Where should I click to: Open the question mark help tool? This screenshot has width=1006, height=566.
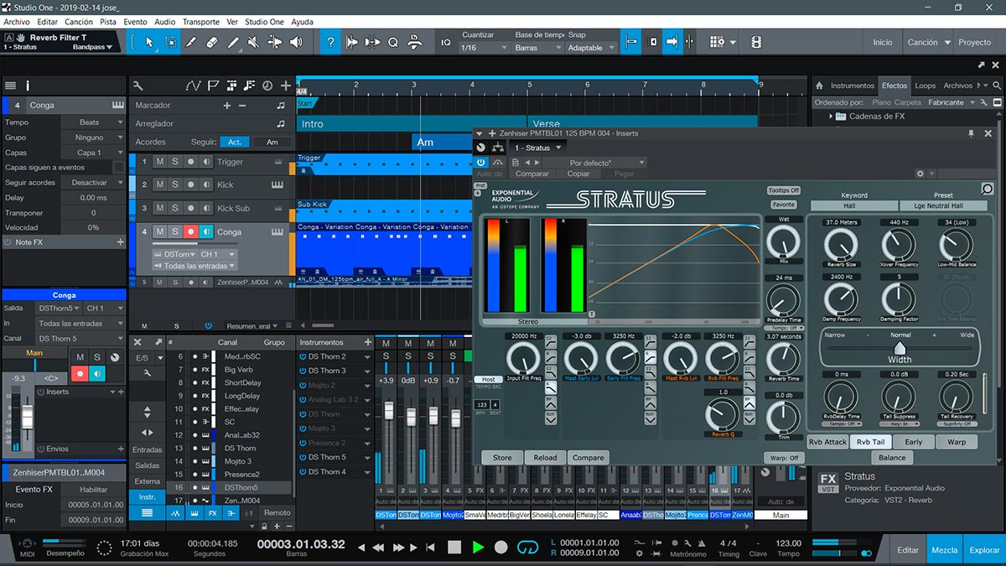pos(331,41)
